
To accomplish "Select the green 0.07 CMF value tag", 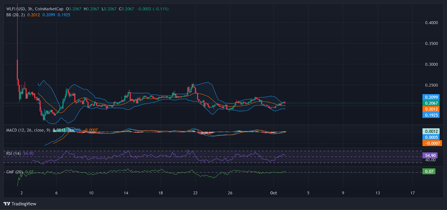I will coord(429,172).
